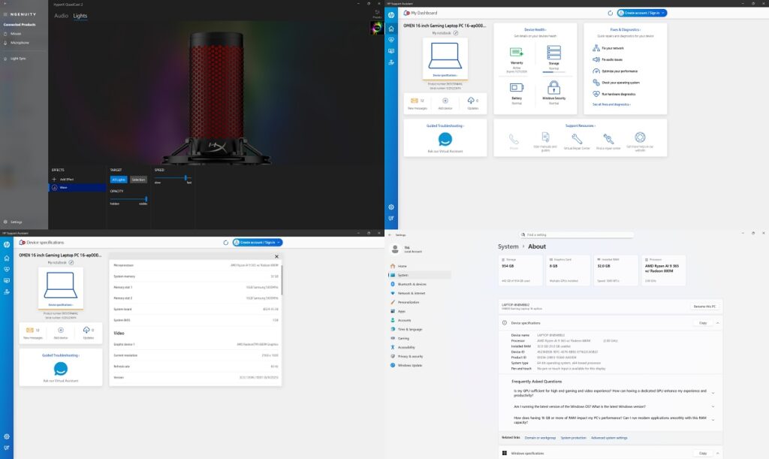Open the Storage status icon
Image resolution: width=769 pixels, height=459 pixels.
point(553,52)
